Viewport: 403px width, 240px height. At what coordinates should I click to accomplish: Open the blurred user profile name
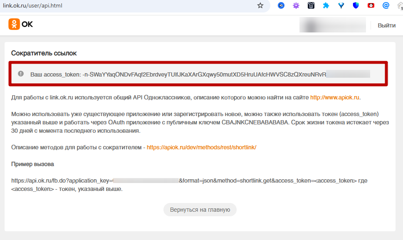pyautogui.click(x=333, y=25)
